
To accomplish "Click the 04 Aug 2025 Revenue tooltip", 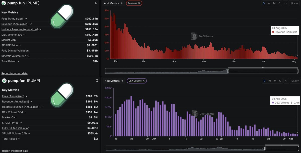I will point(284,30).
